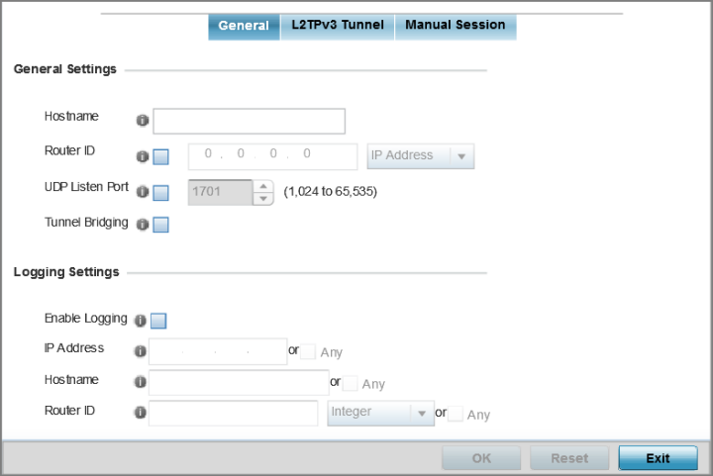
Task: Open the IP Address type dropdown
Action: [x=421, y=156]
